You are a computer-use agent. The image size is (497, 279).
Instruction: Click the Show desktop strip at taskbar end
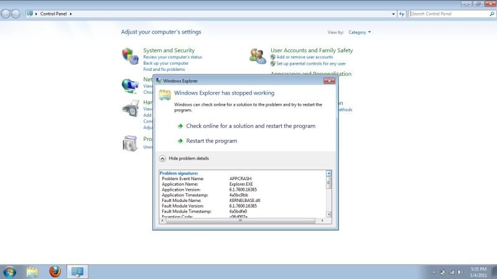pyautogui.click(x=494, y=272)
